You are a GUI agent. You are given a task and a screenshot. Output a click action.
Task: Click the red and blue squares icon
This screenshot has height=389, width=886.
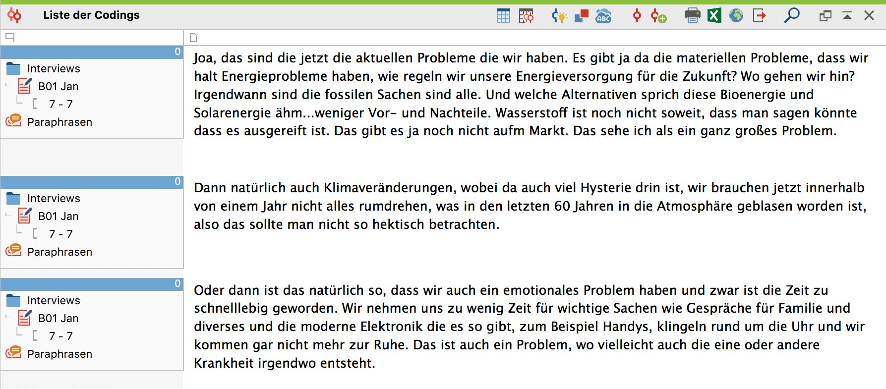(581, 16)
